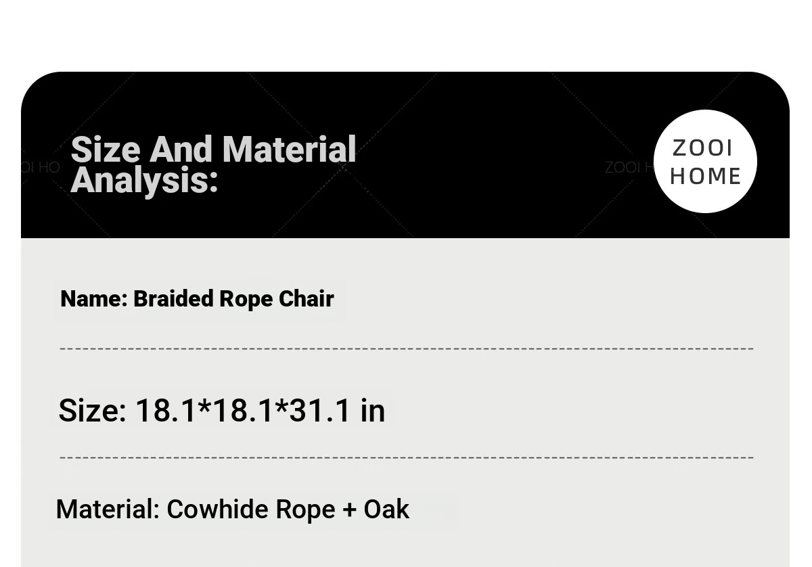Click the word Material in the header title
Viewport: 812px width, 567px height.
289,150
